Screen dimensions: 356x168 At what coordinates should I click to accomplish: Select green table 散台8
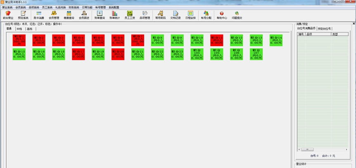(158, 40)
